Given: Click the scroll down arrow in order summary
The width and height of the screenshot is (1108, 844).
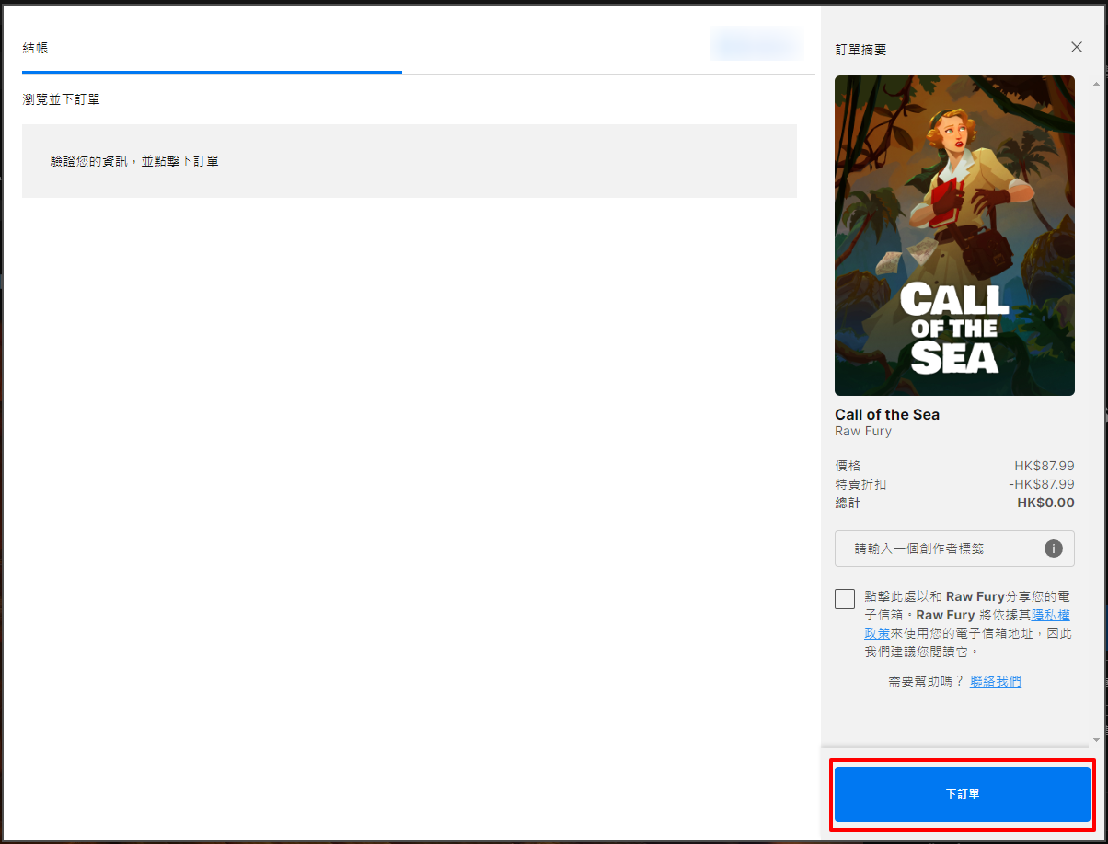Looking at the screenshot, I should (1095, 739).
